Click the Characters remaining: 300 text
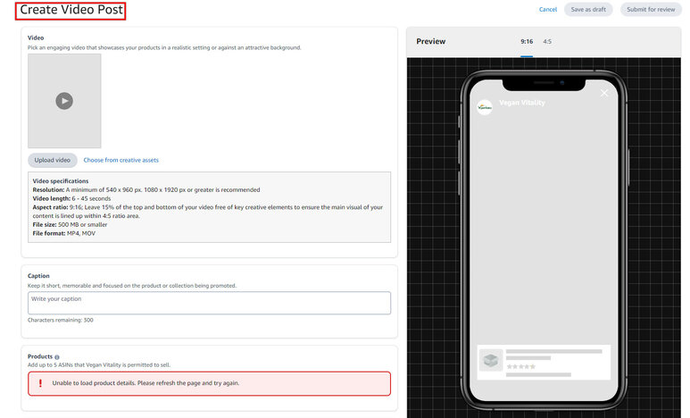Screen dimensions: 690x418 [61, 321]
